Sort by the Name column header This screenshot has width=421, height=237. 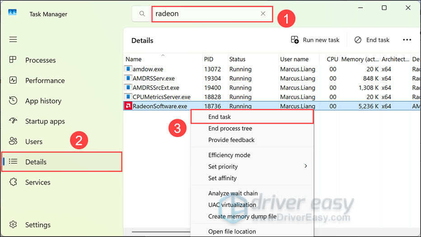134,59
